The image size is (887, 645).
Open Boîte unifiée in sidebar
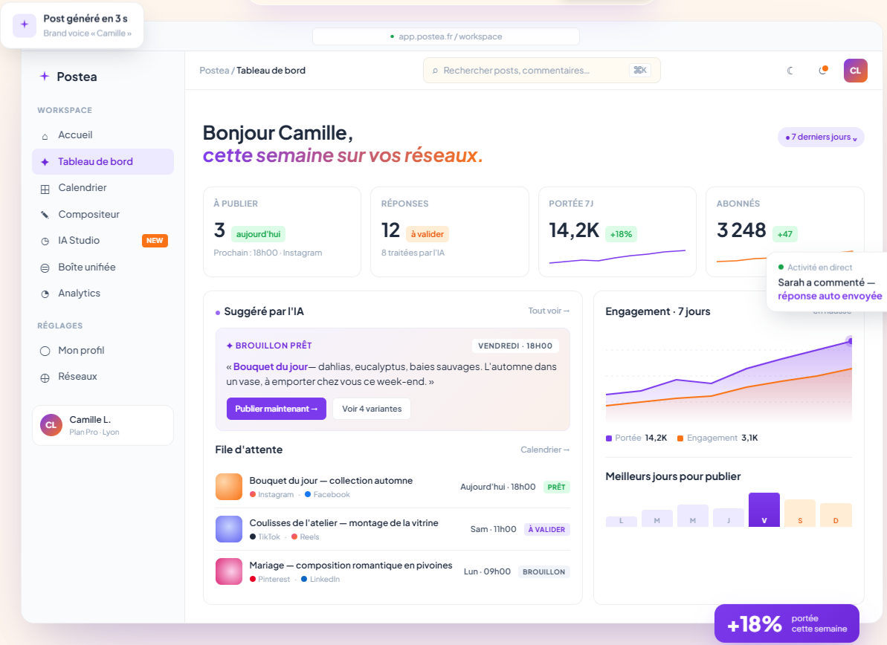tap(103, 267)
